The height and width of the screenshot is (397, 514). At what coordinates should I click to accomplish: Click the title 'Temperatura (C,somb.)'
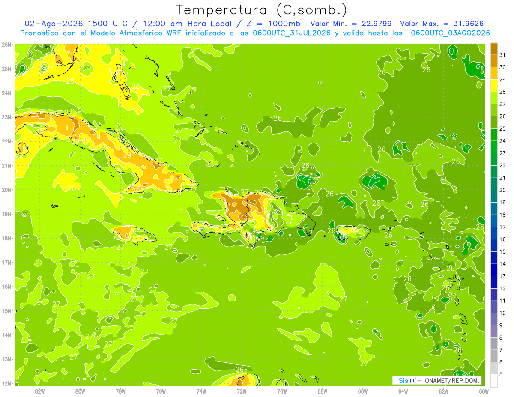coord(262,10)
